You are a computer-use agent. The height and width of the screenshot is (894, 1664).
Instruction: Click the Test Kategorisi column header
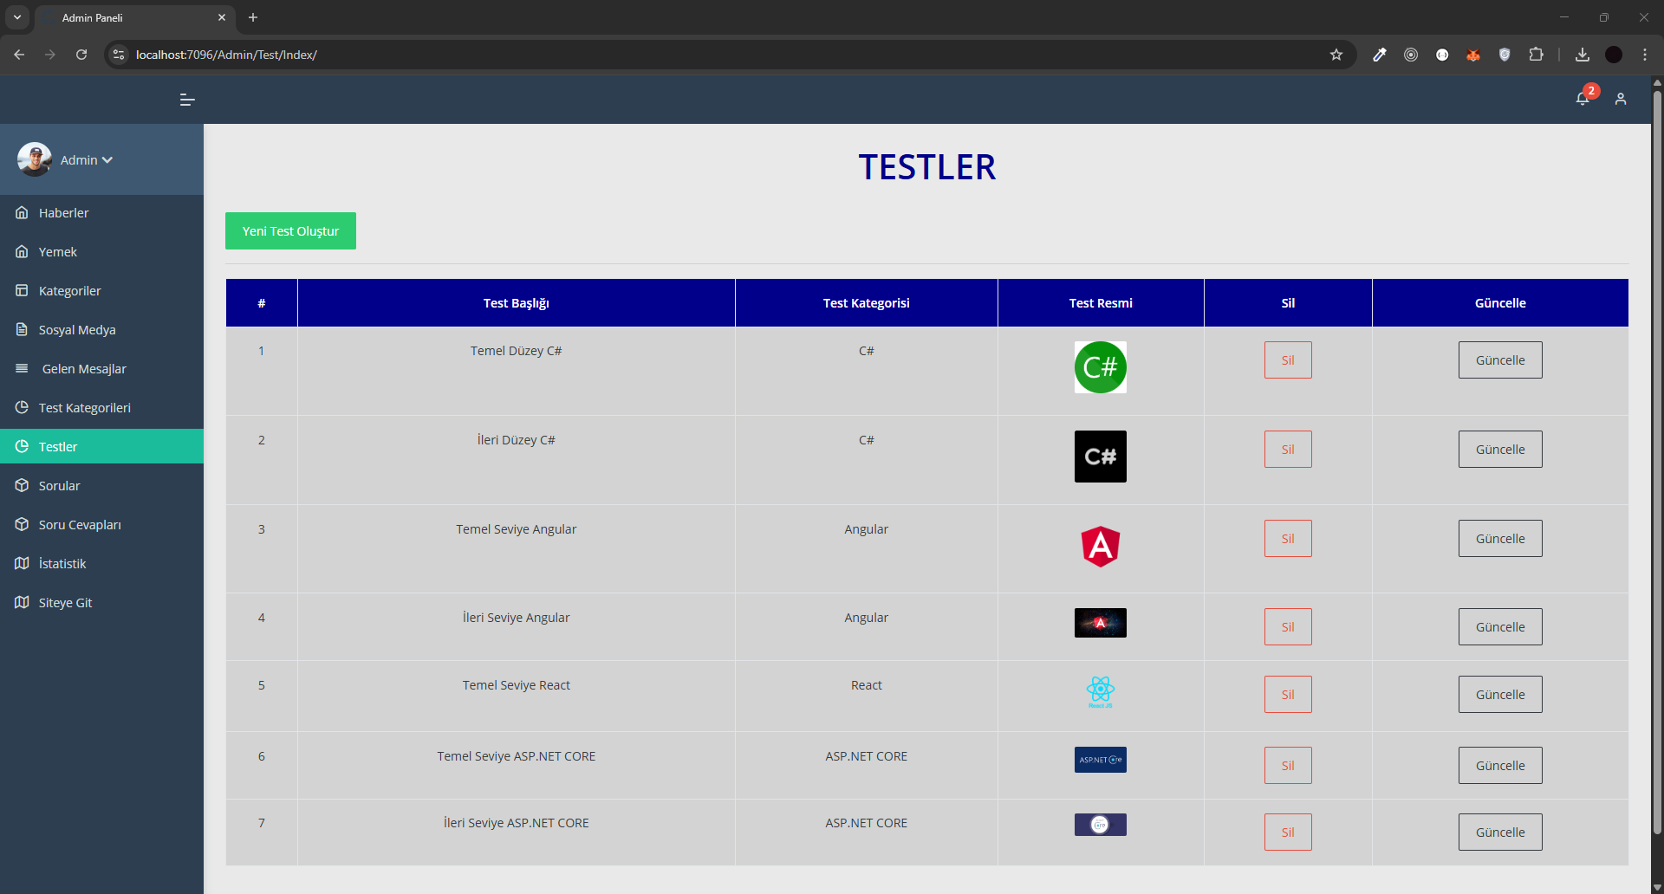867,303
